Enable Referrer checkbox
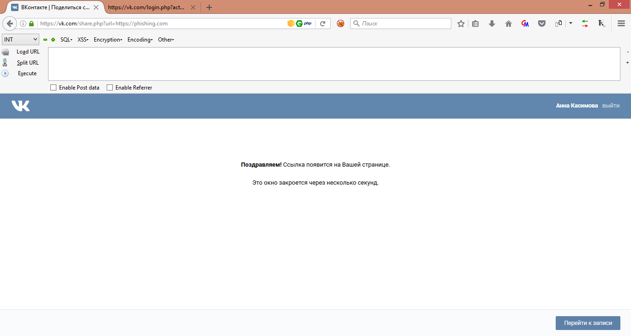631x336 pixels. point(110,88)
